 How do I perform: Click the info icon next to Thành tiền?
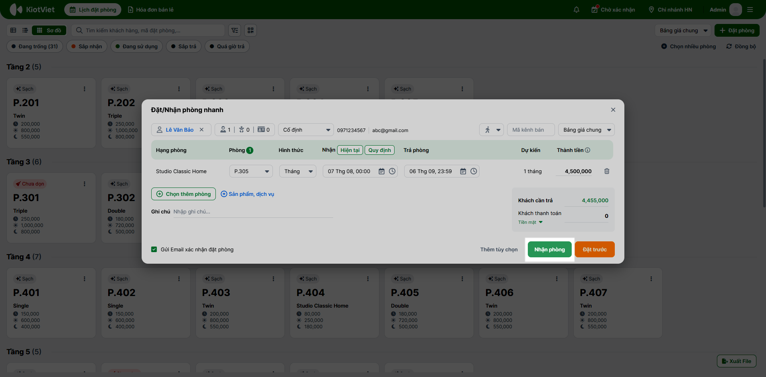click(587, 150)
